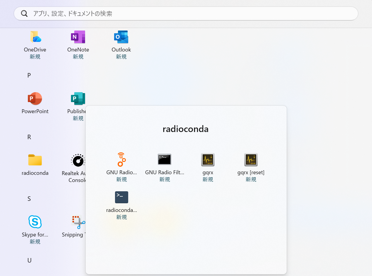The image size is (372, 276).
Task: Click the "GNU Radio Filt..." label text
Action: coord(164,172)
